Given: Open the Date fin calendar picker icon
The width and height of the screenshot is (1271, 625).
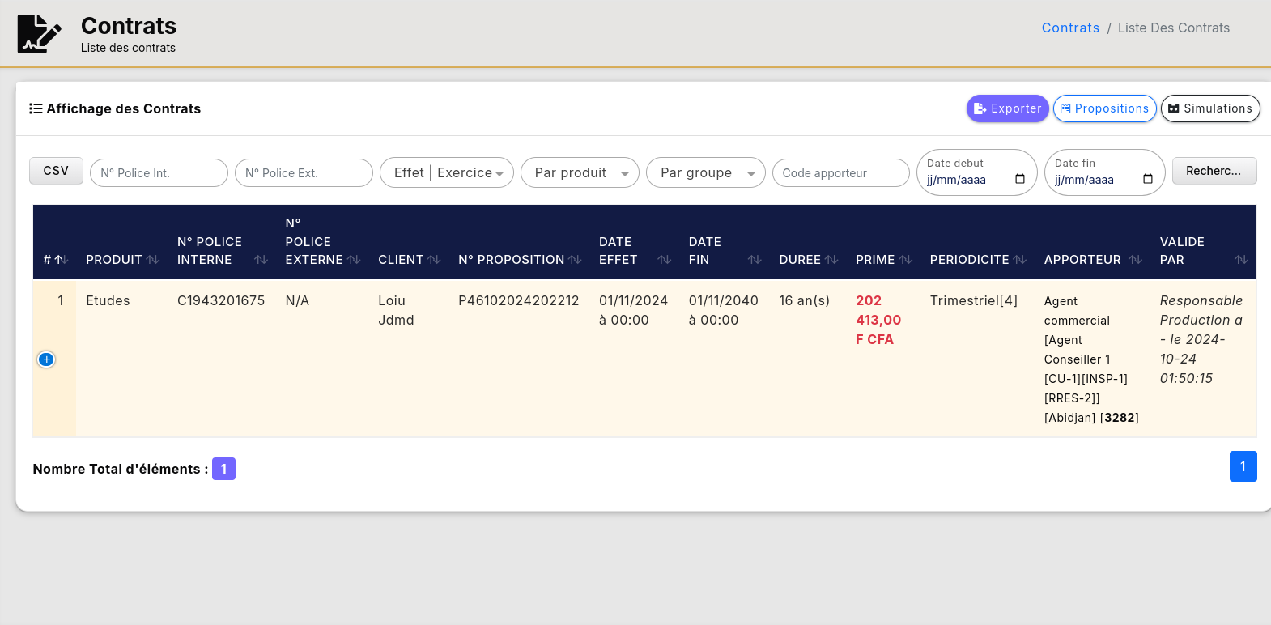Looking at the screenshot, I should tap(1147, 180).
